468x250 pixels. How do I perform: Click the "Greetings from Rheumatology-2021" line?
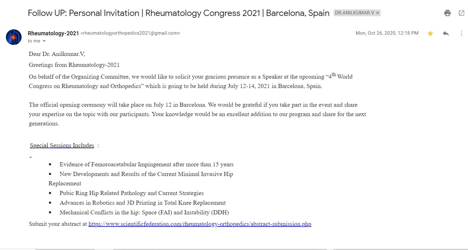[74, 65]
